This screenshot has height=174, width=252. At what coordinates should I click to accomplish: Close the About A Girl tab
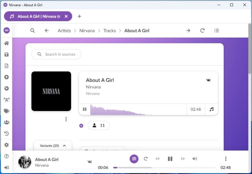tap(66, 16)
